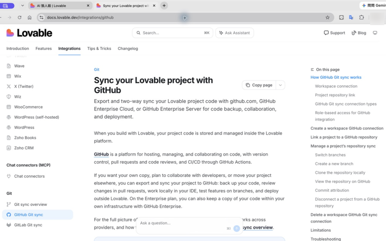Jump to Create a workspace GitHub connection
This screenshot has width=386, height=241.
347,128
